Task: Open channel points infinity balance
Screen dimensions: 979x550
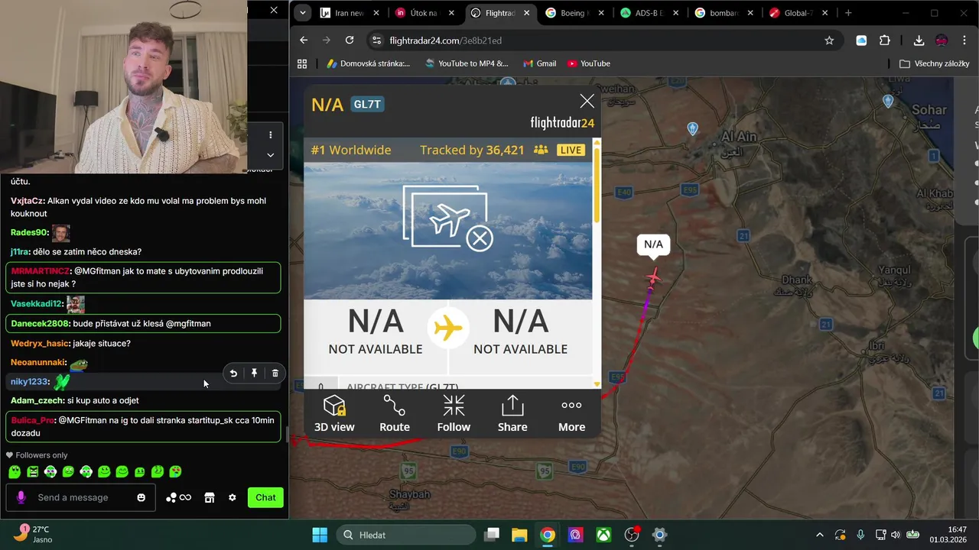Action: [x=179, y=497]
